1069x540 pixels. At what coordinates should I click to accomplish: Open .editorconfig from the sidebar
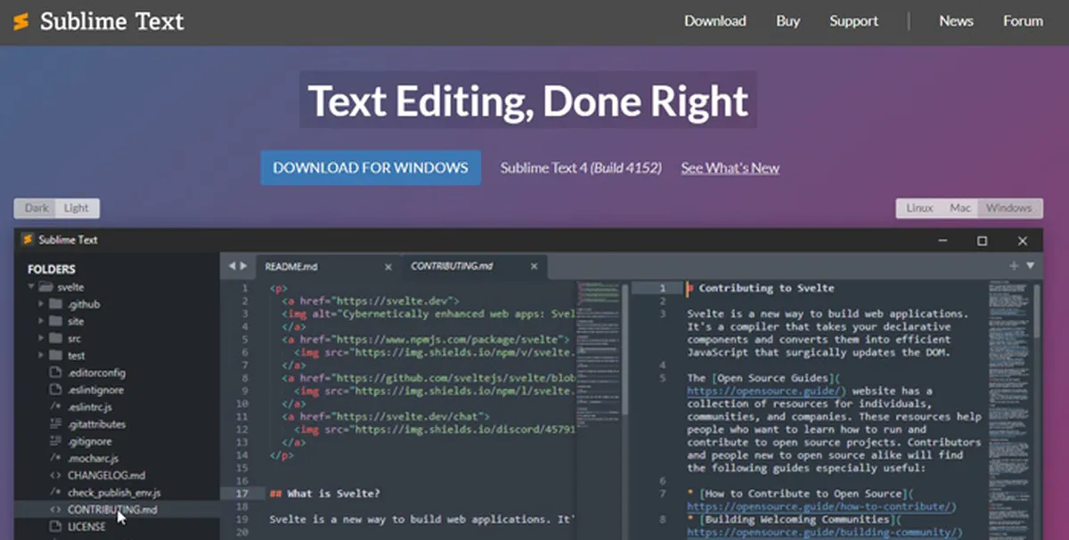pyautogui.click(x=96, y=373)
